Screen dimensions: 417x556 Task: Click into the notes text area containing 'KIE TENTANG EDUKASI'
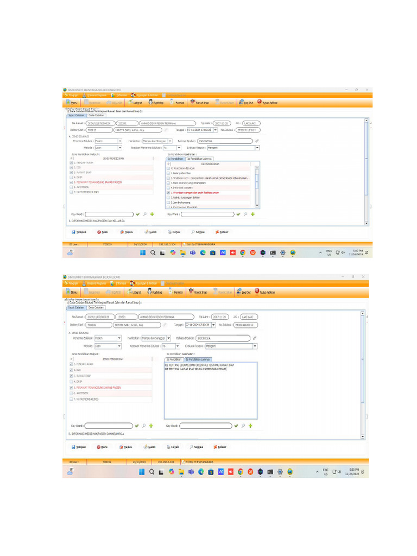click(x=211, y=390)
